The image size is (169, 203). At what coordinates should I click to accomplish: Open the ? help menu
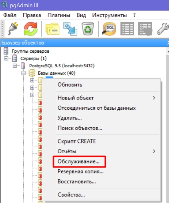point(134,15)
